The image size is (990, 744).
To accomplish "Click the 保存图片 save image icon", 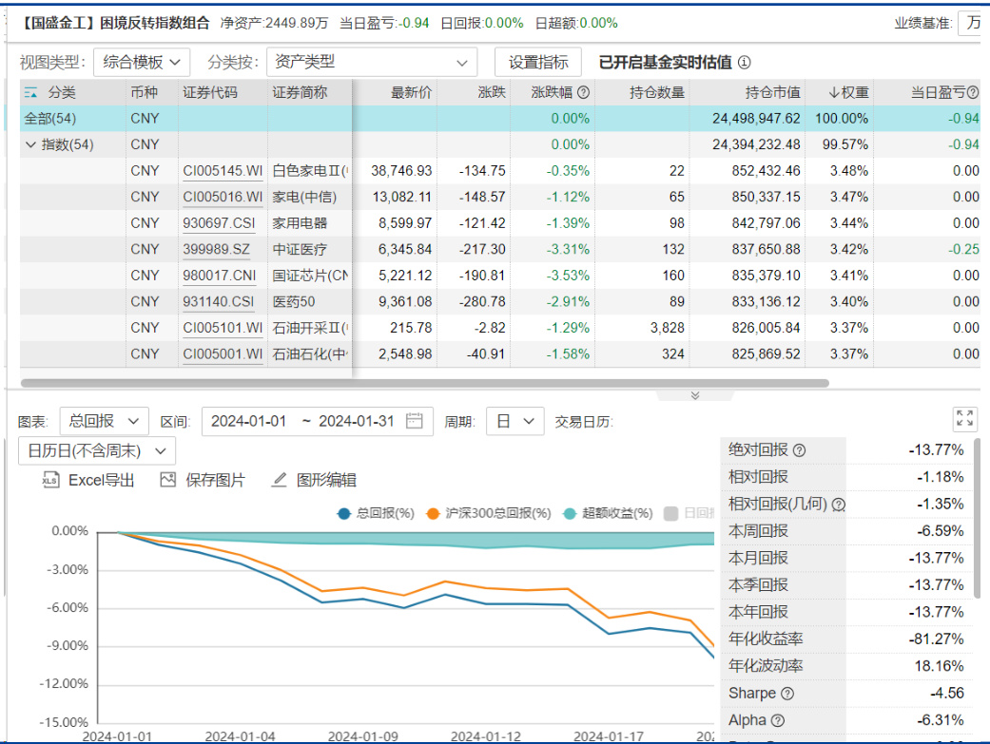I will (x=168, y=481).
